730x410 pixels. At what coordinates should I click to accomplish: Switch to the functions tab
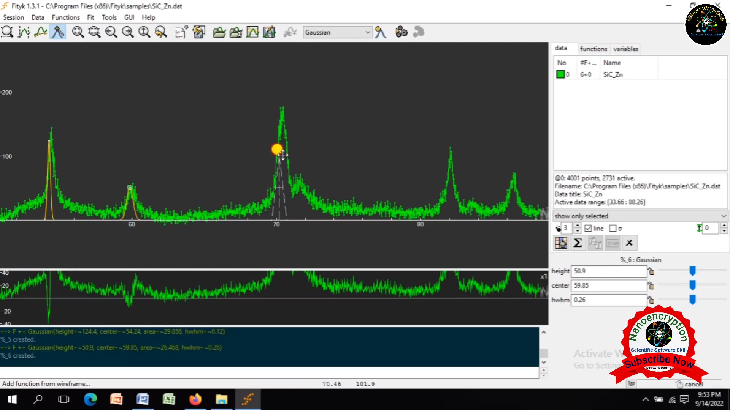pyautogui.click(x=594, y=49)
